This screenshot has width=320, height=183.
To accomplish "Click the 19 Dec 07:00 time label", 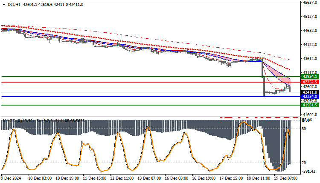I will (286, 178).
